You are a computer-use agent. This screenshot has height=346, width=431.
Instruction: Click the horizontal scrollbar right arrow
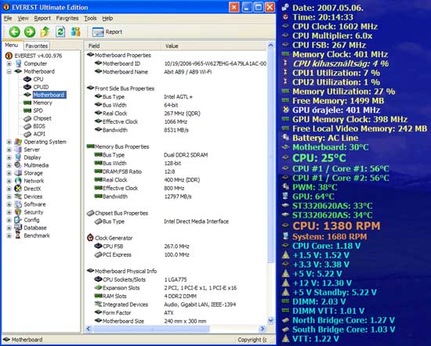pyautogui.click(x=263, y=329)
